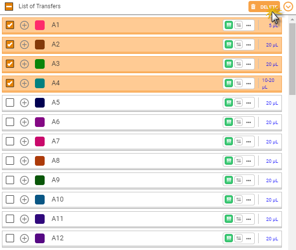This screenshot has height=250, width=296.
Task: Click the purple color swatch for A6
Action: pos(40,122)
